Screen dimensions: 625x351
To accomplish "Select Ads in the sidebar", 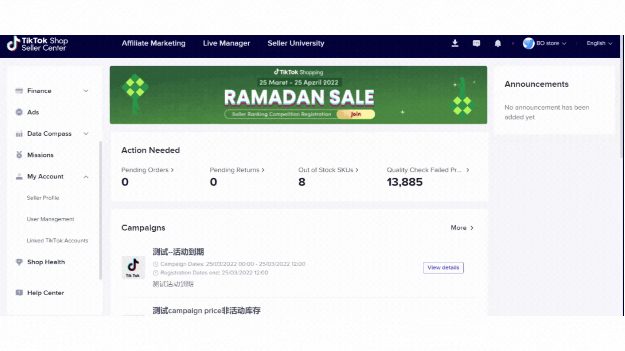I will pos(33,112).
